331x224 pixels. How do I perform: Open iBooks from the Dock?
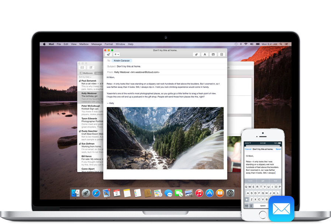220,193
